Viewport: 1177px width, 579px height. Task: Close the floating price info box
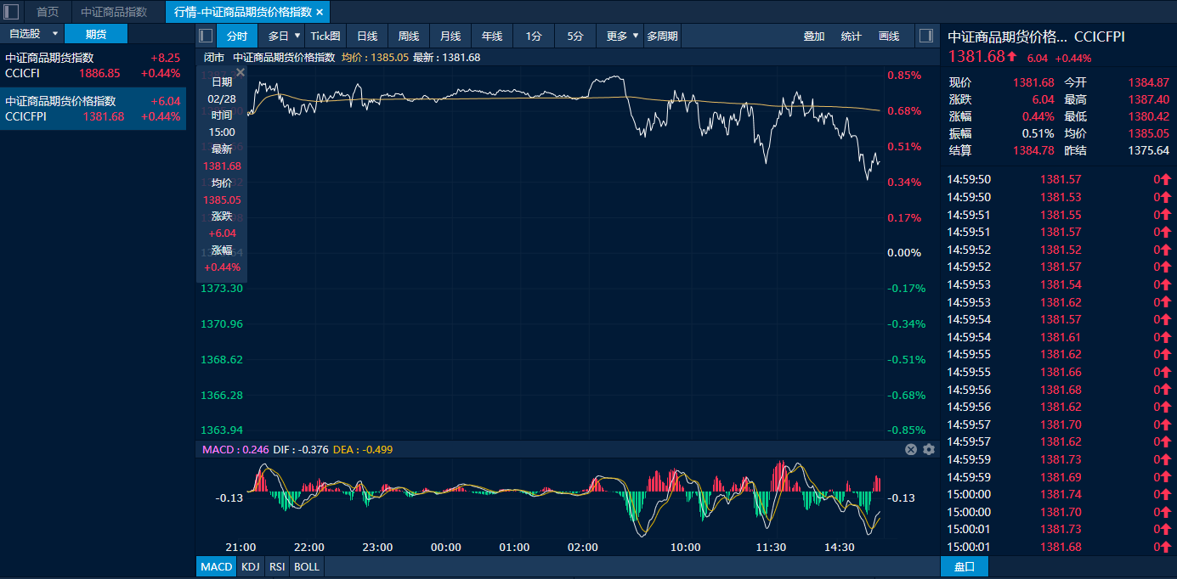click(240, 73)
